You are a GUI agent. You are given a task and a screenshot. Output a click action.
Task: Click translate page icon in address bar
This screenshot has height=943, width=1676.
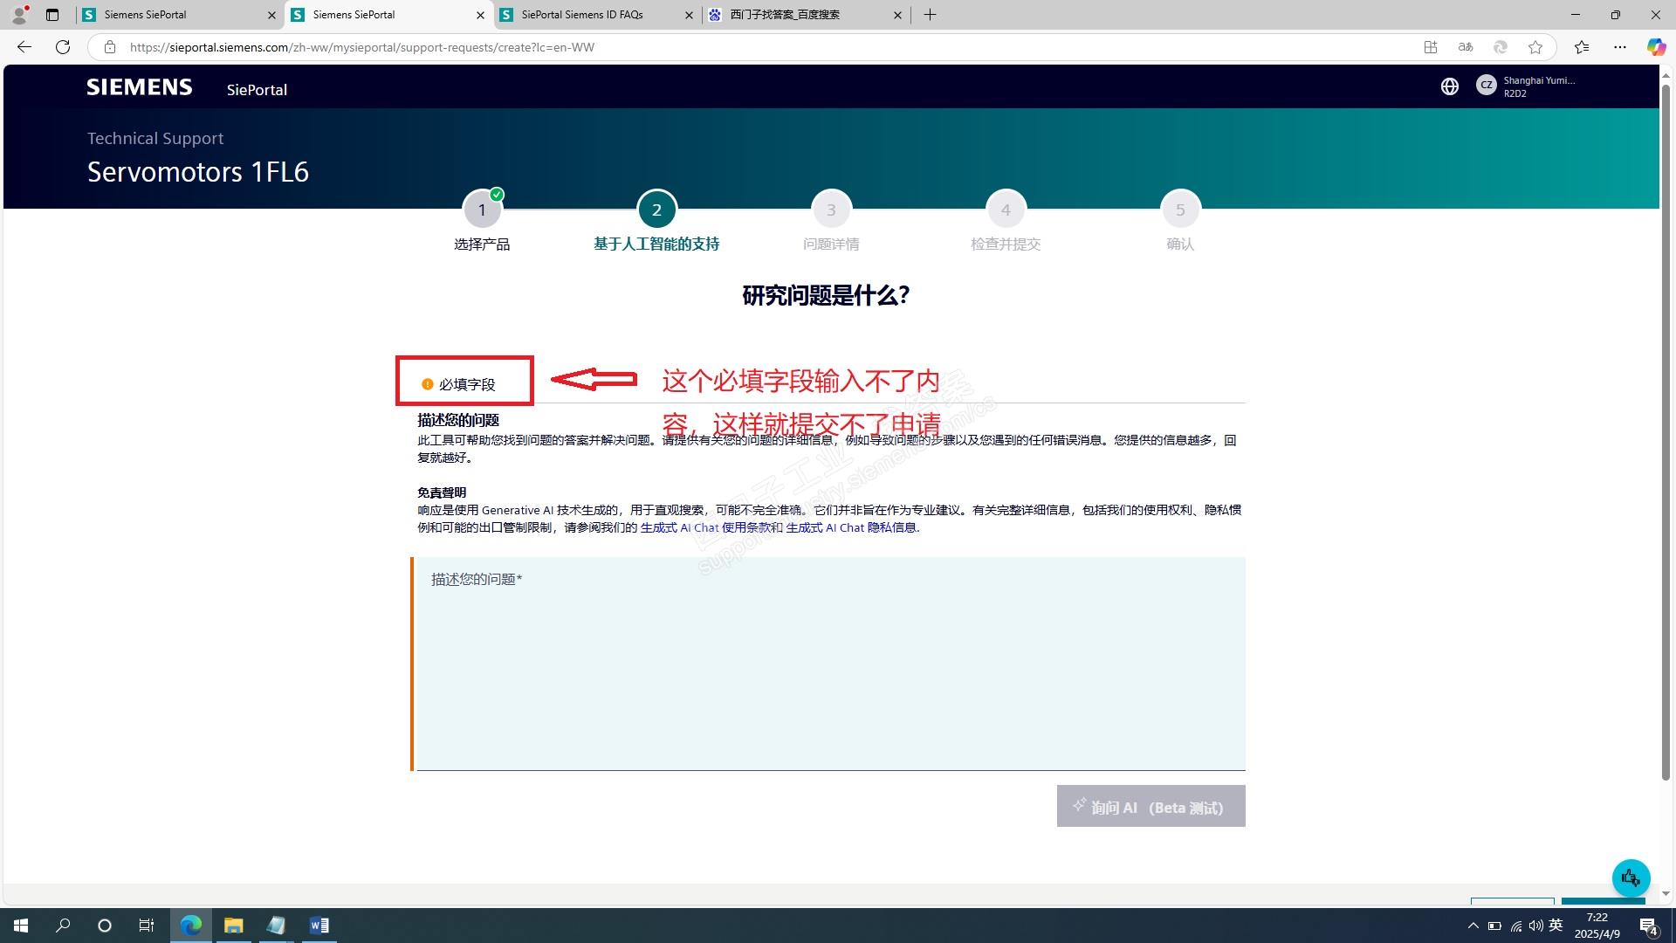[x=1466, y=47]
